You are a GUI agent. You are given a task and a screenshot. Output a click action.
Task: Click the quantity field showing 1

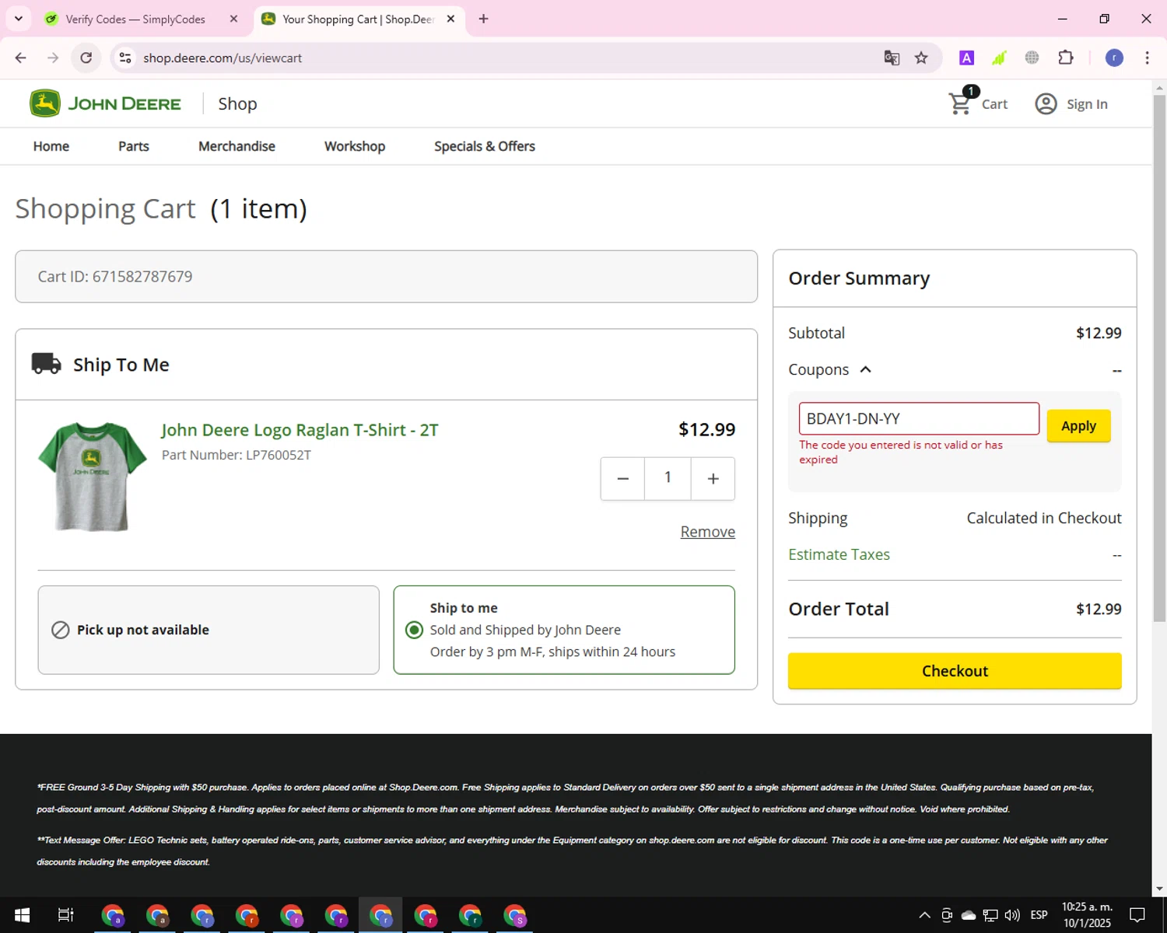pyautogui.click(x=668, y=477)
